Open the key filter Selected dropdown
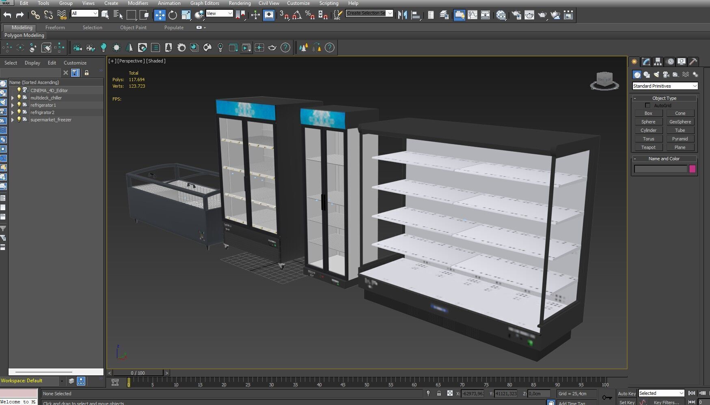 661,393
